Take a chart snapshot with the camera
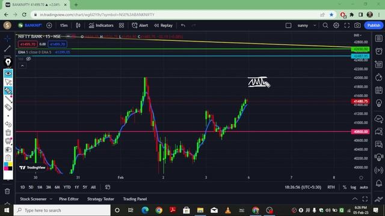The width and height of the screenshot is (385, 216). [357, 25]
